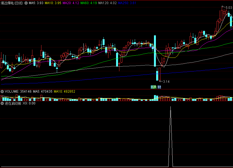Screen dimensions: 233x168
Task: Click the 靖远煤电(日线) chart title
Action: click(12, 3)
